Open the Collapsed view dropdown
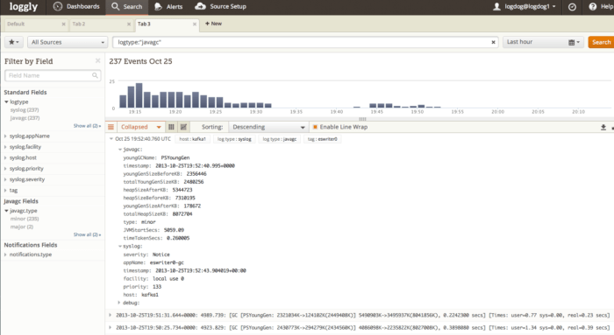614x335 pixels. tap(140, 127)
